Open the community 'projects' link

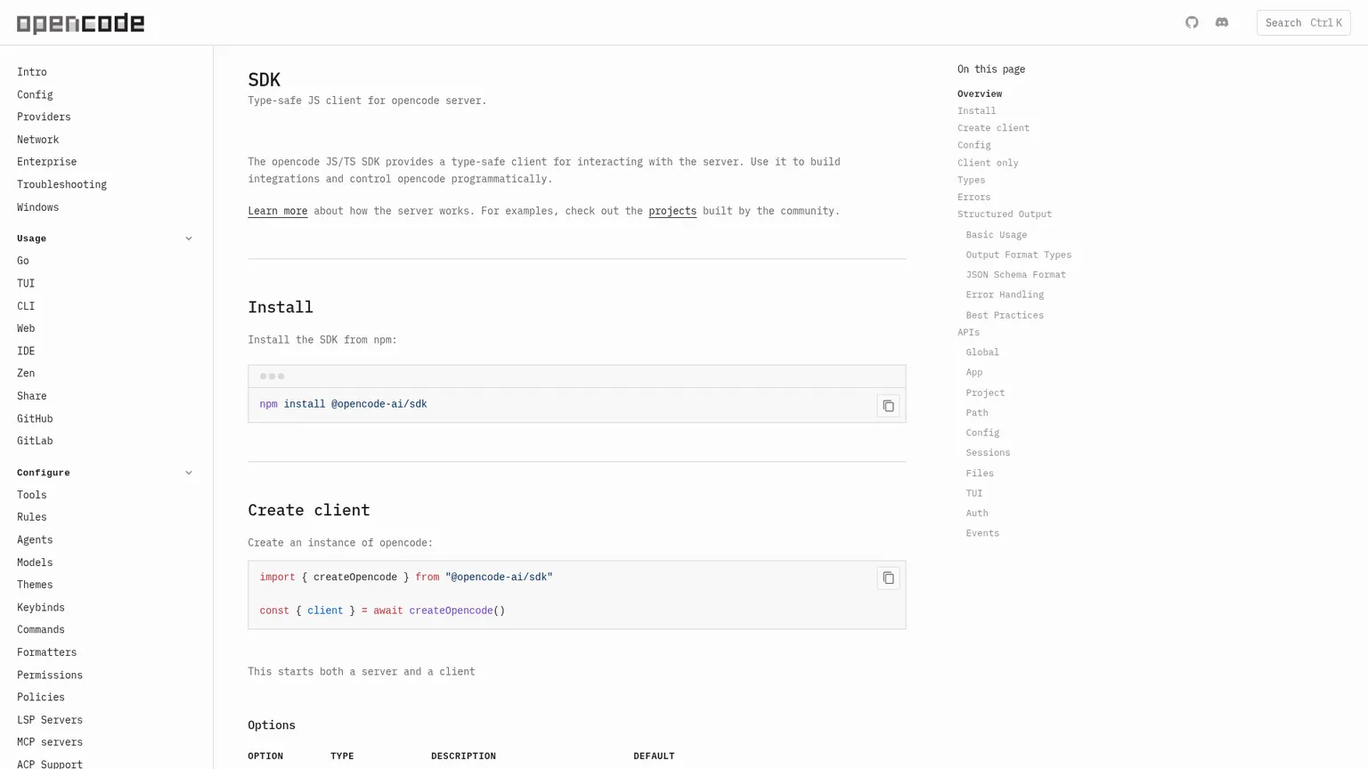[672, 211]
